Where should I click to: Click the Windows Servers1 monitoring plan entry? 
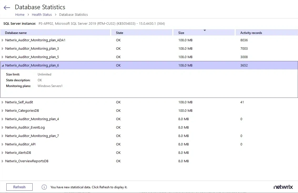(50, 86)
